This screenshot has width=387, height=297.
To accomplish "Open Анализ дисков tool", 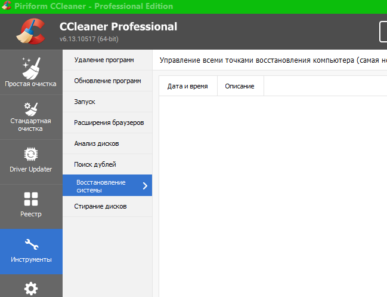I will point(107,143).
